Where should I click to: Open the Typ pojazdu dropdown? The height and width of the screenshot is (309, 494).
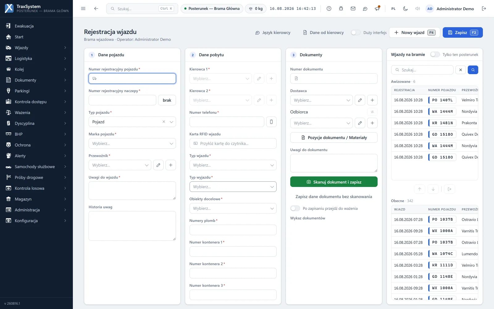pos(132,122)
